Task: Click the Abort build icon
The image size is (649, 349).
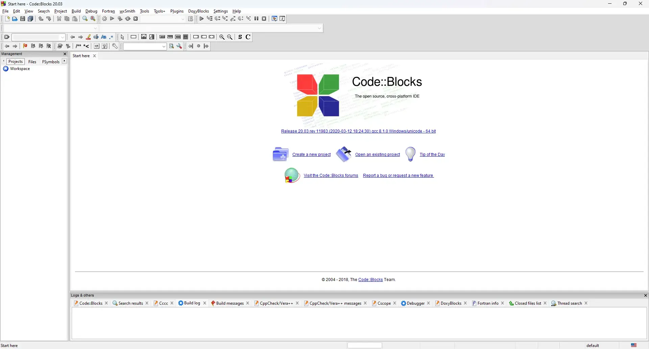Action: pos(136,19)
